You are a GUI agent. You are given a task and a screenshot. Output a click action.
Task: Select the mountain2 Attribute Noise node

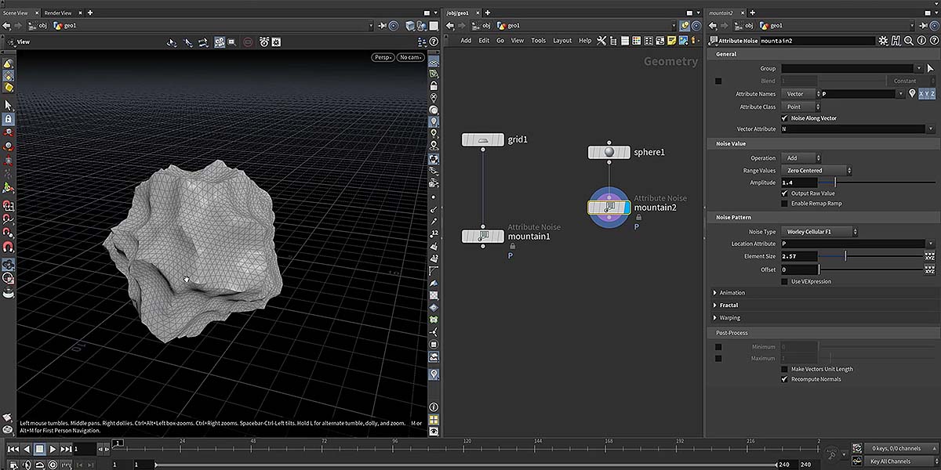click(x=609, y=207)
